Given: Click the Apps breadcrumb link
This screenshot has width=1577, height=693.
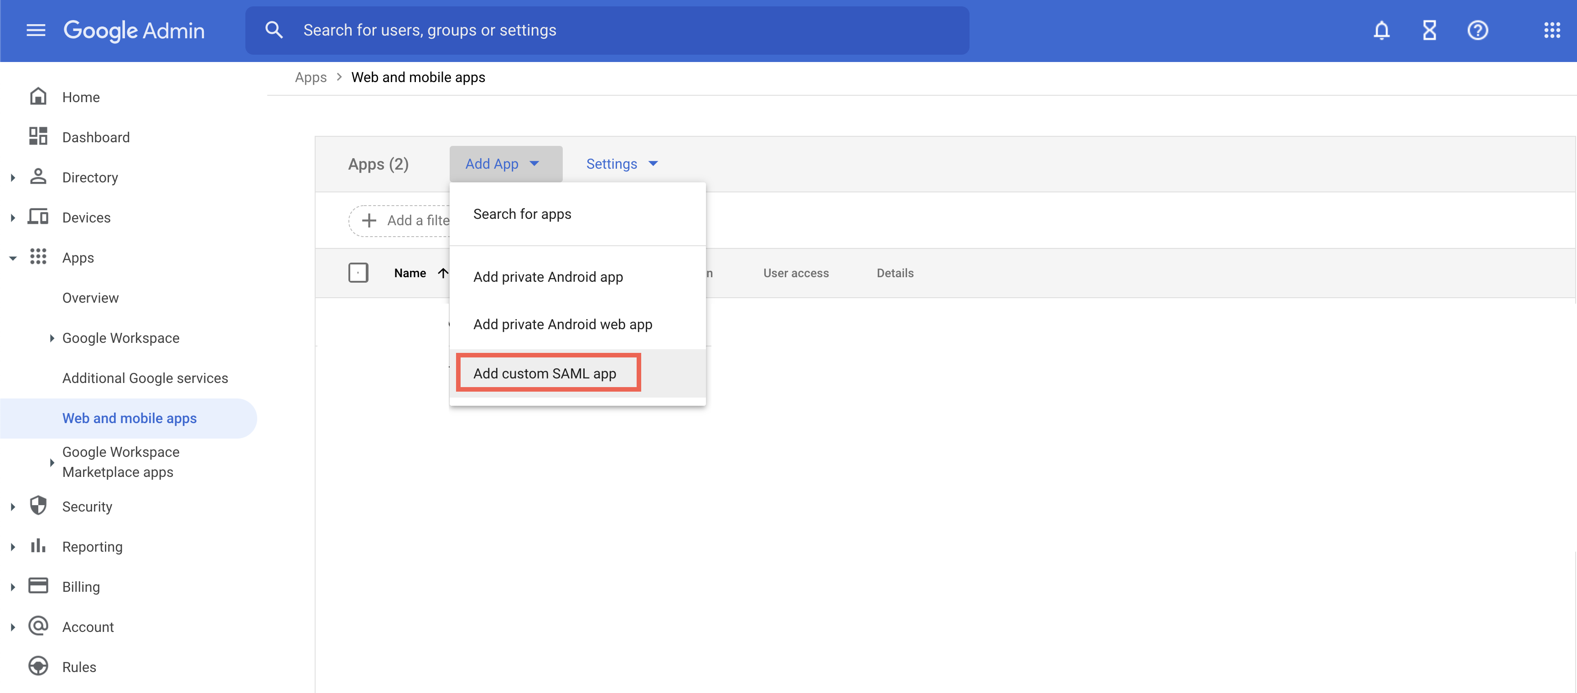Looking at the screenshot, I should point(311,77).
